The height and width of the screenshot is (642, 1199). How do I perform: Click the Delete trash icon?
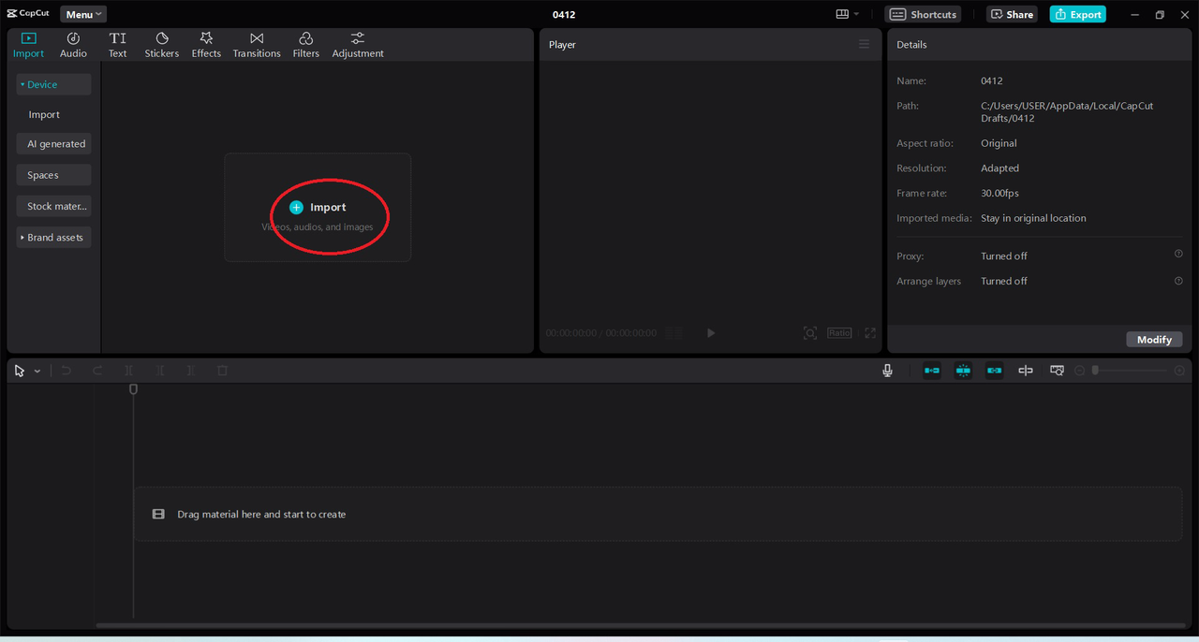[222, 371]
